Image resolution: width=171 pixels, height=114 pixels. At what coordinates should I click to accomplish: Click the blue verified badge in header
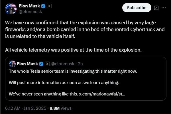coord(43,6)
